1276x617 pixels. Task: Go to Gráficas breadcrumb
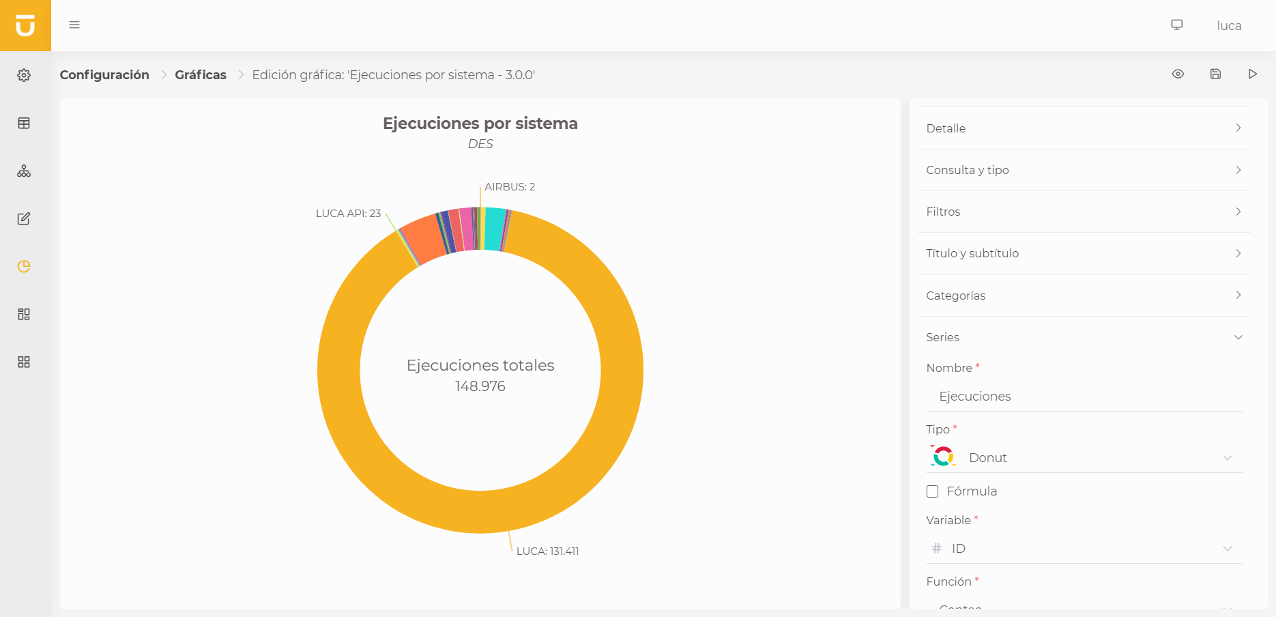(x=201, y=75)
